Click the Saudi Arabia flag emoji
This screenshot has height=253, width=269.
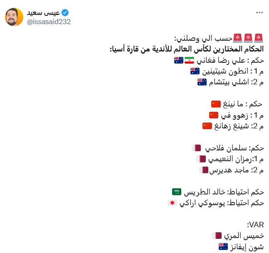pyautogui.click(x=177, y=192)
